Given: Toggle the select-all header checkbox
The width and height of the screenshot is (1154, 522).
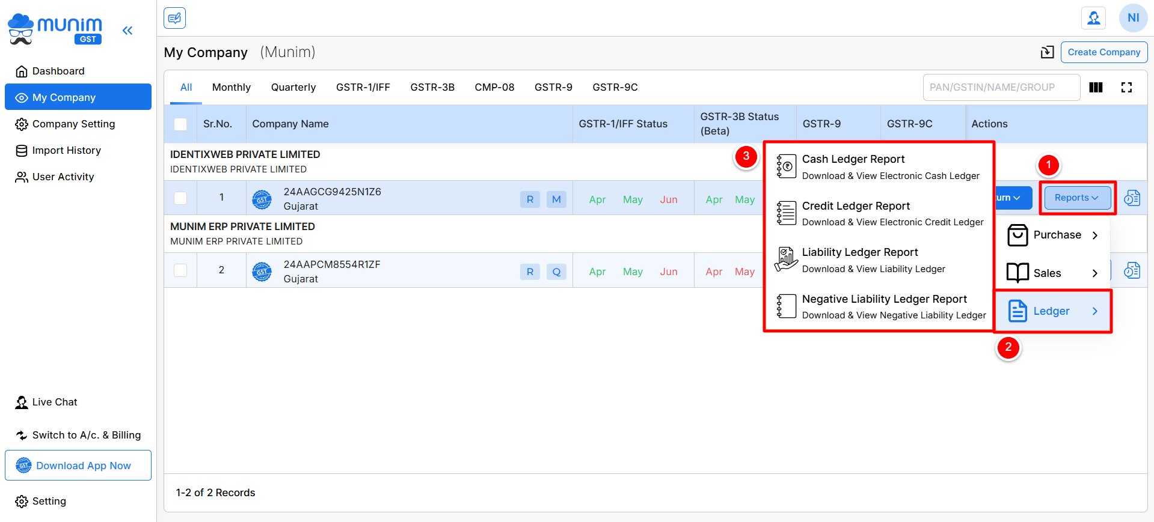Looking at the screenshot, I should tap(180, 124).
